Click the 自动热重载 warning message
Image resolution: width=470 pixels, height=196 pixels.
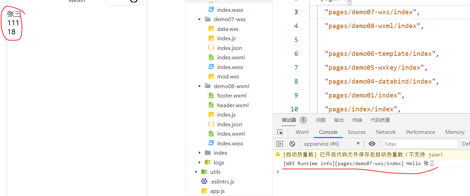(x=364, y=154)
